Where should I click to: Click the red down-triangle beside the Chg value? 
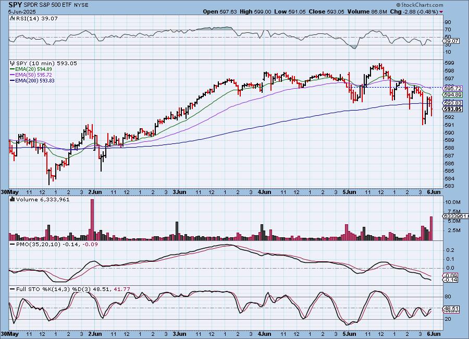coord(441,12)
